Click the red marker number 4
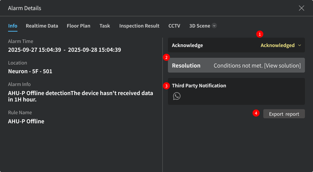This screenshot has height=172, width=313. click(x=256, y=113)
